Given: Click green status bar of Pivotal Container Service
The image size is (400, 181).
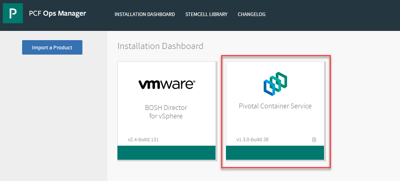Looking at the screenshot, I should point(275,153).
